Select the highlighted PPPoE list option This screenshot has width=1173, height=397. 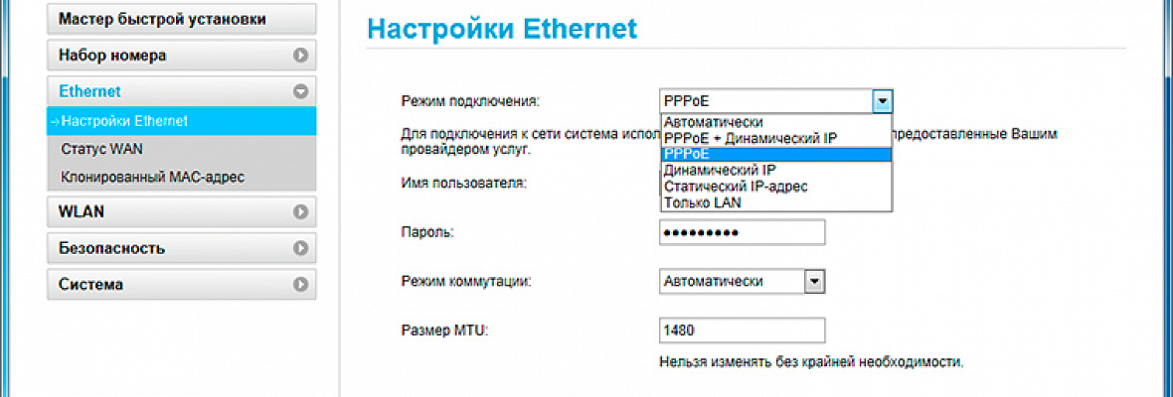(x=775, y=154)
